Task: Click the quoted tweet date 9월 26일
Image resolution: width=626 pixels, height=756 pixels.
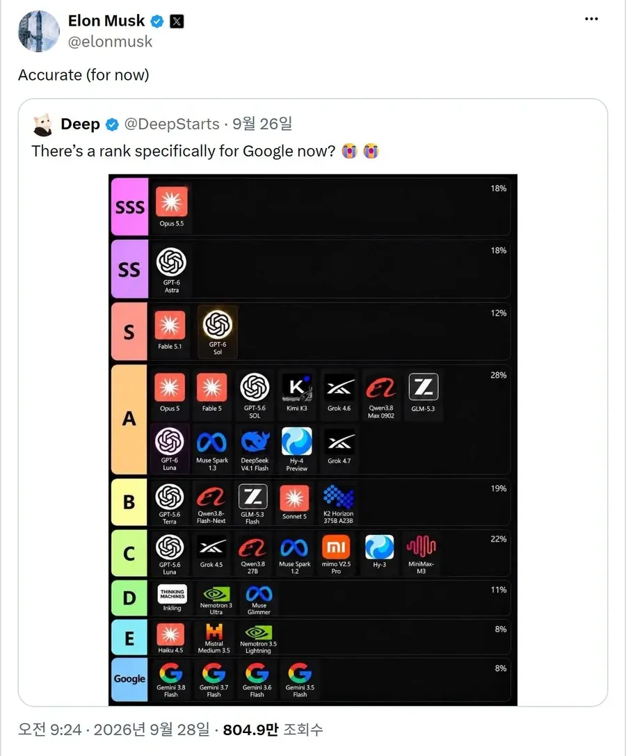Action: point(262,124)
